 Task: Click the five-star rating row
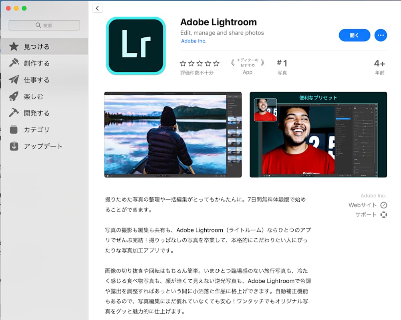[x=199, y=63]
